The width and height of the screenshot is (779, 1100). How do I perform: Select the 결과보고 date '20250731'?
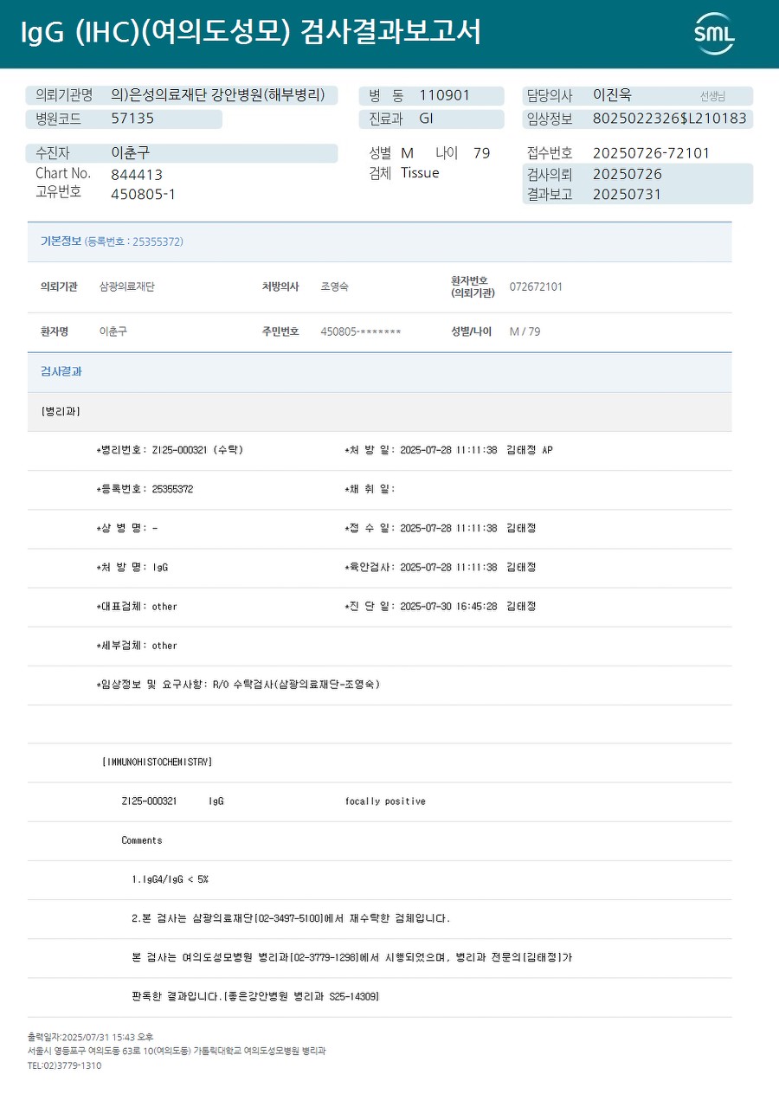click(628, 194)
